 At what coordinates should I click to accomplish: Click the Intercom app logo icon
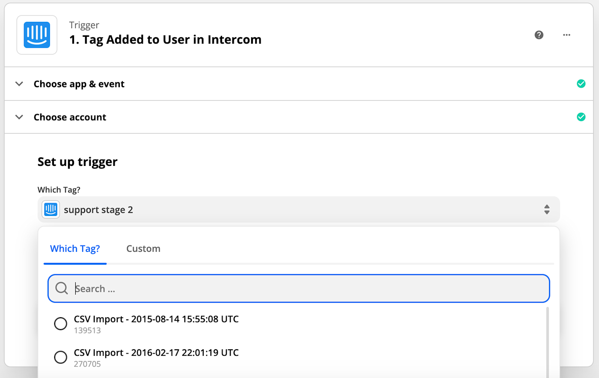[37, 35]
